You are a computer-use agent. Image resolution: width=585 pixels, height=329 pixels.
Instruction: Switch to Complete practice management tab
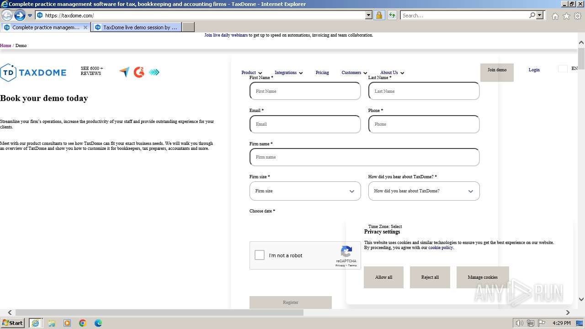pyautogui.click(x=46, y=27)
